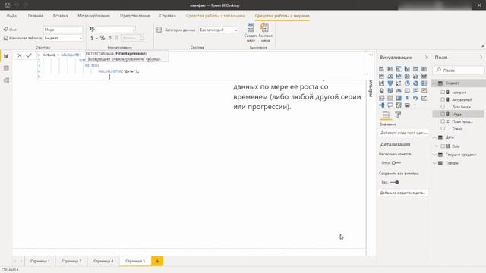Viewport: 486px width, 273px height.
Task: Select the card visualization
Action: (407, 91)
